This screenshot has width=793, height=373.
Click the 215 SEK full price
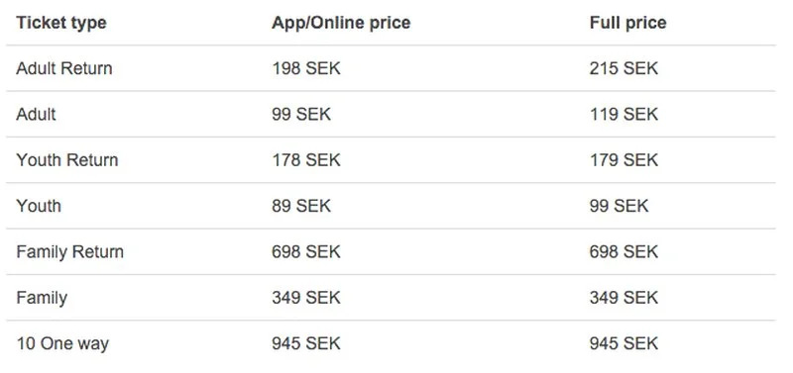point(623,68)
